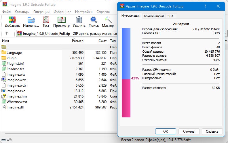Screen dimensions: 228x143
Task: Open the Команды menu
Action: tap(22, 12)
